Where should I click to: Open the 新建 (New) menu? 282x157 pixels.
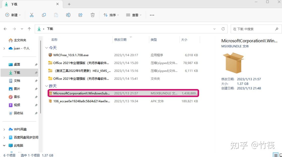[x=13, y=15]
